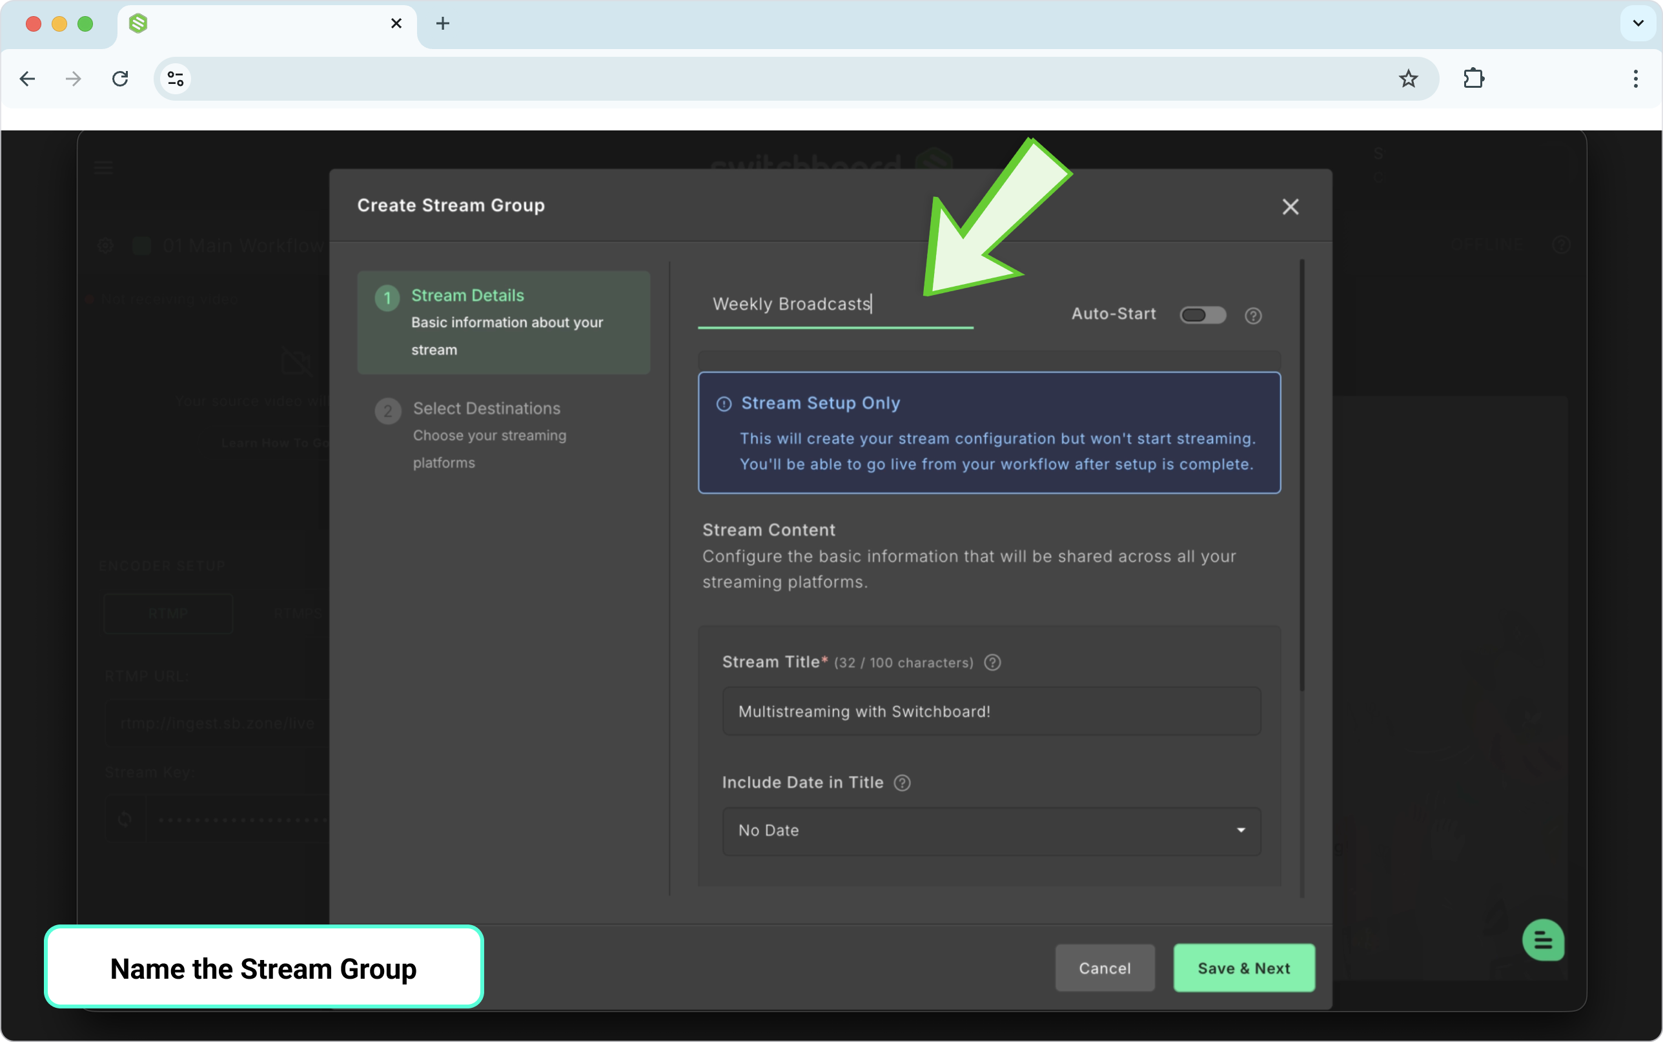Open a new browser tab
Viewport: 1663px width, 1042px height.
pos(443,24)
